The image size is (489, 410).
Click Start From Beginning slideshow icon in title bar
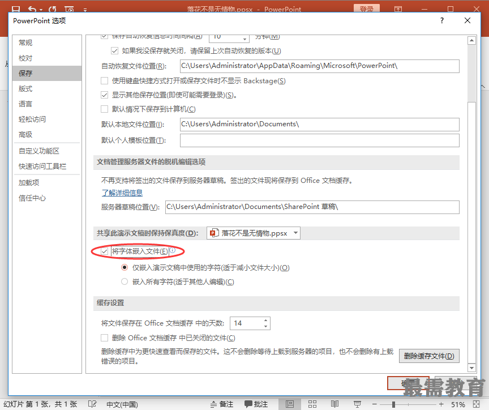tap(69, 9)
